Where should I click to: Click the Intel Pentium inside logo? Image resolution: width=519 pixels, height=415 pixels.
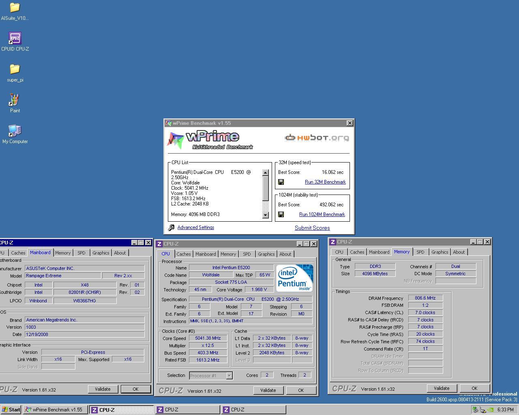click(294, 278)
